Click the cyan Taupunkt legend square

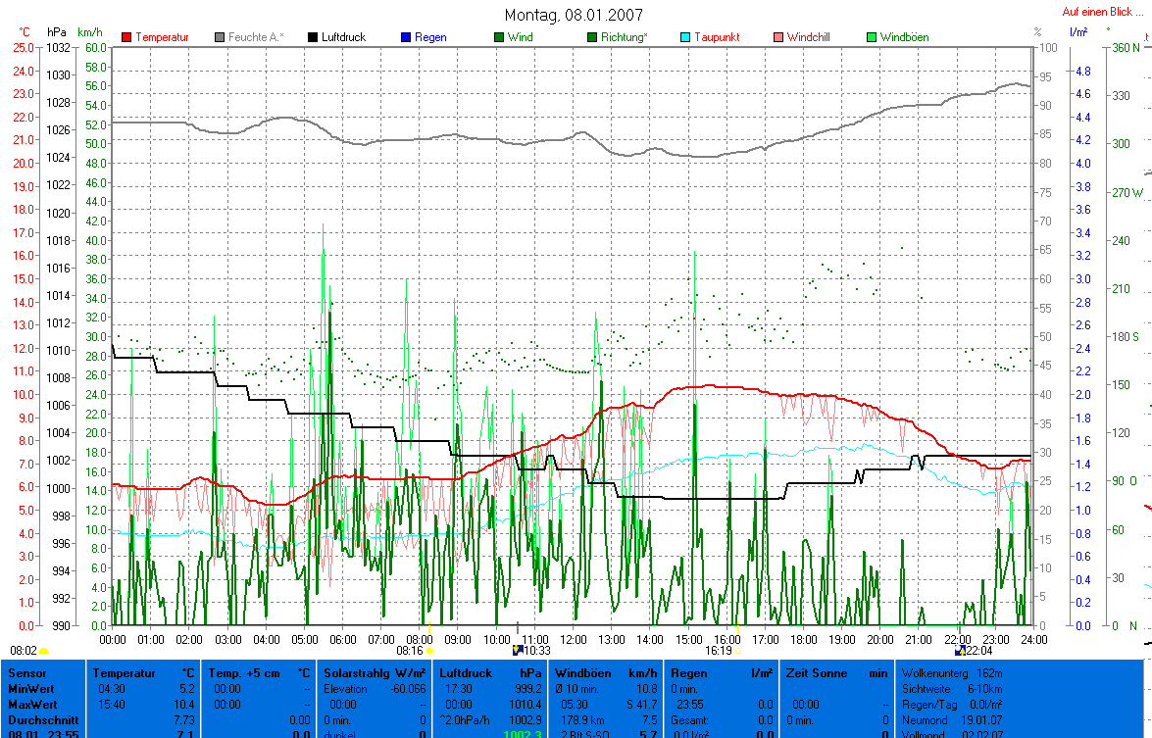tap(685, 37)
